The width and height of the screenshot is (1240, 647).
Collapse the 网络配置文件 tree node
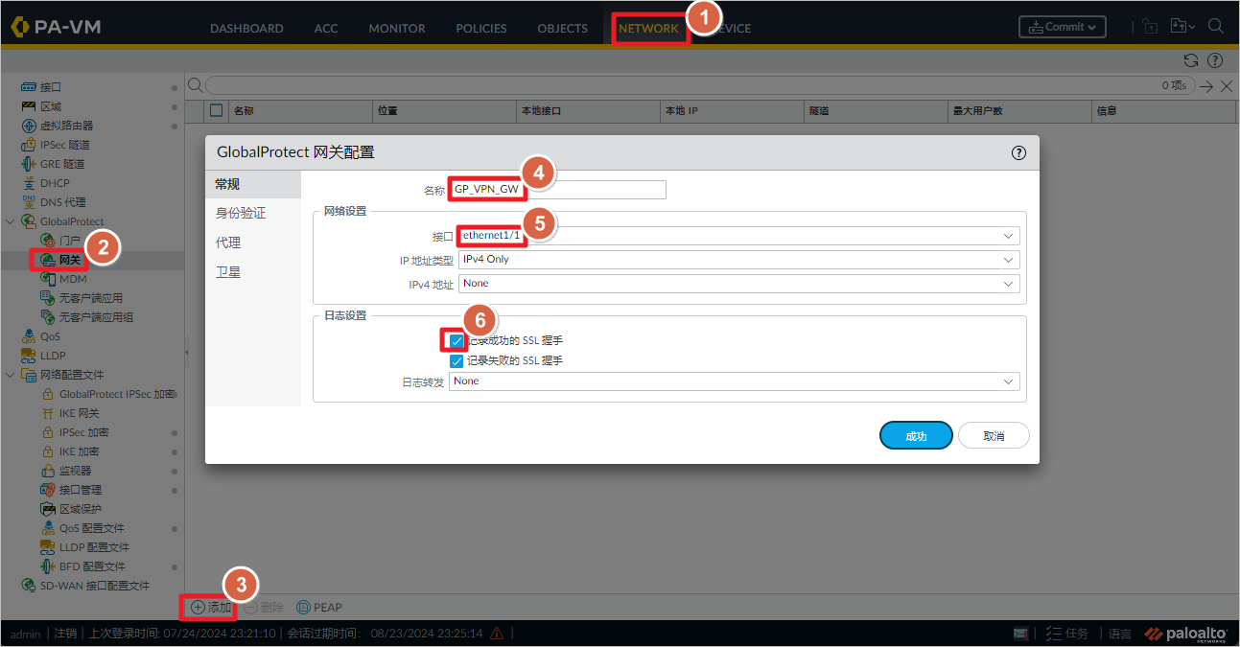point(10,375)
